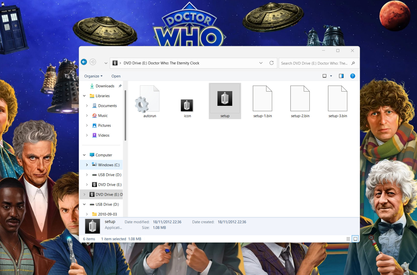Click the forward navigation arrow
This screenshot has width=417, height=275.
[x=93, y=62]
